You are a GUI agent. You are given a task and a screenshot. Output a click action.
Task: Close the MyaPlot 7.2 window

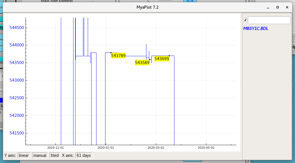click(287, 7)
